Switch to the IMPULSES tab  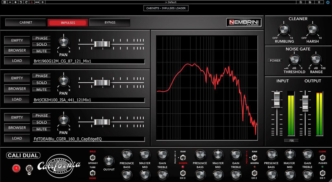tap(68, 23)
